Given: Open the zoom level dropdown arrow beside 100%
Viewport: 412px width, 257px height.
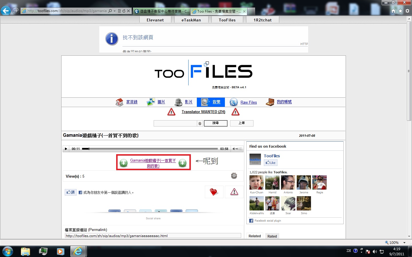Looking at the screenshot, I should click(x=404, y=243).
